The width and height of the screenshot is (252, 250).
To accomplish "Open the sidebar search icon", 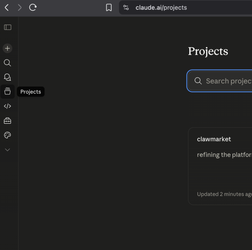I will pos(7,63).
